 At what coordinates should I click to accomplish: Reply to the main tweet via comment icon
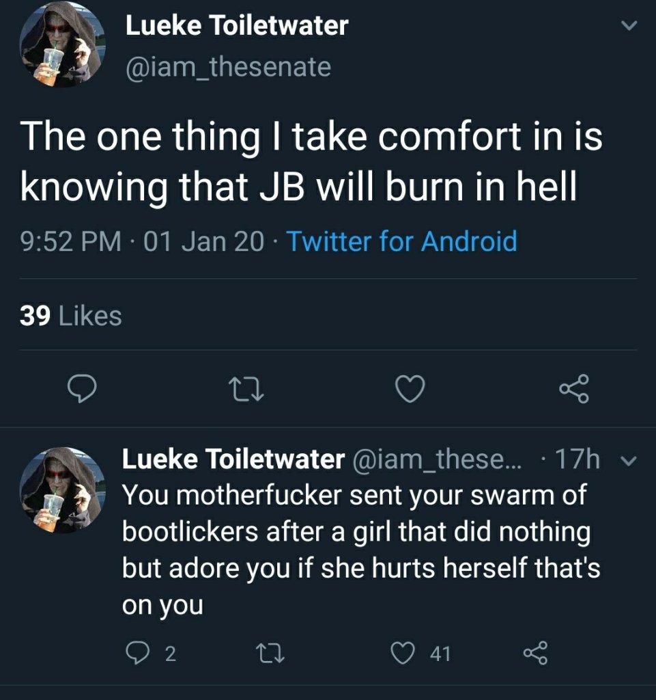(x=83, y=390)
